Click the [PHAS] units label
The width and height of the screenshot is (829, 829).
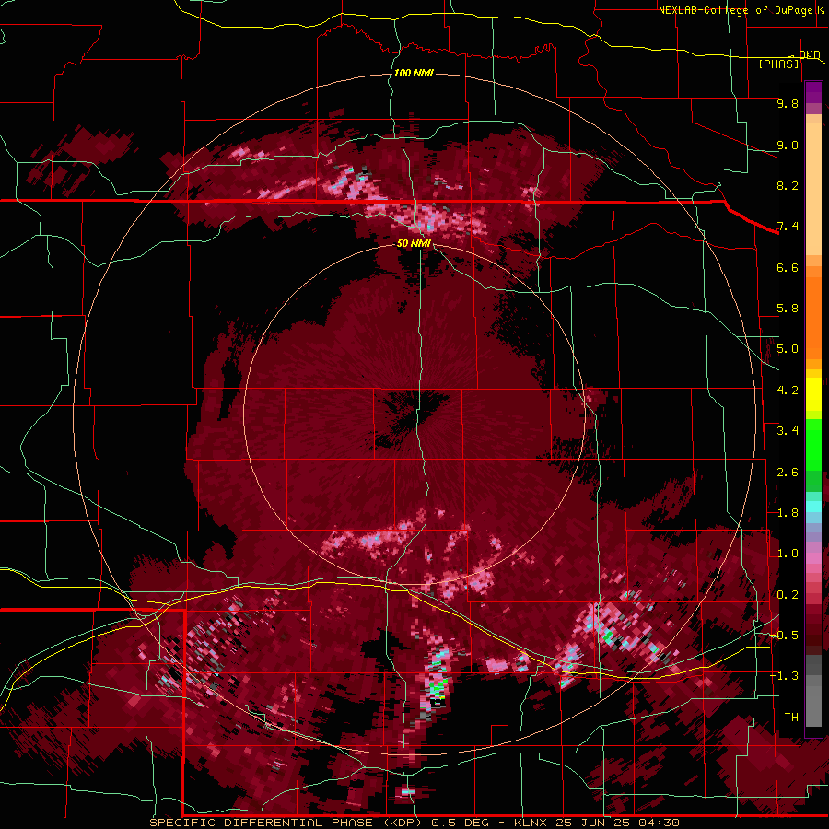[x=778, y=64]
